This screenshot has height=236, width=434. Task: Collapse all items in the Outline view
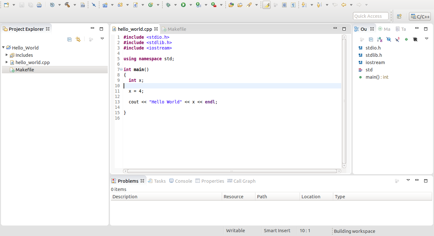pos(371,39)
